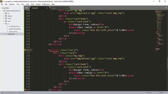Click the underlined 'article' tag on line 122
The height and width of the screenshot is (94, 168).
(54, 50)
